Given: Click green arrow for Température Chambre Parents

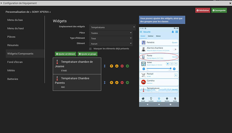Looking at the screenshot, I should pyautogui.click(x=127, y=83).
